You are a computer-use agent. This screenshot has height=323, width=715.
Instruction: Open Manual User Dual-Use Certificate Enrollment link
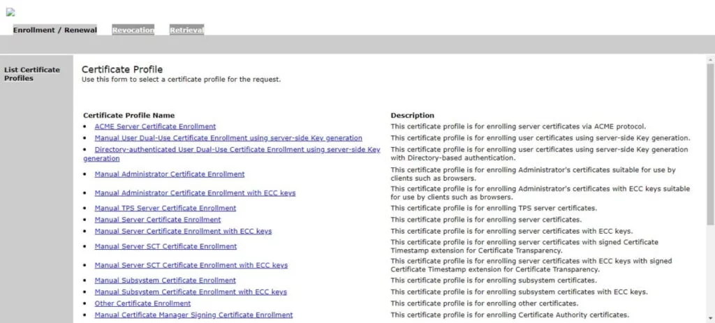point(228,138)
